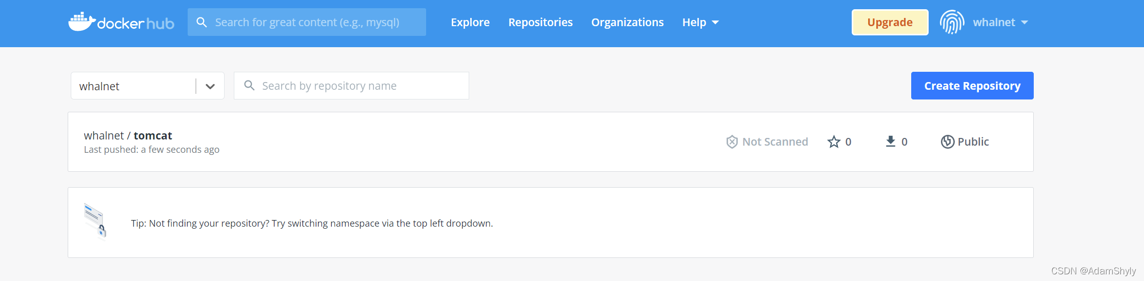Click the download icon on tomcat row
This screenshot has width=1144, height=281.
coord(891,142)
